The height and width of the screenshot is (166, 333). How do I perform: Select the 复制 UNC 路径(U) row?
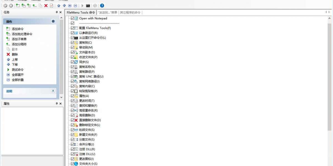(91, 76)
